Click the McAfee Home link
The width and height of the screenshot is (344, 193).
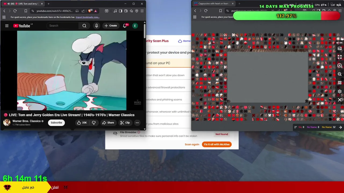pos(184,41)
